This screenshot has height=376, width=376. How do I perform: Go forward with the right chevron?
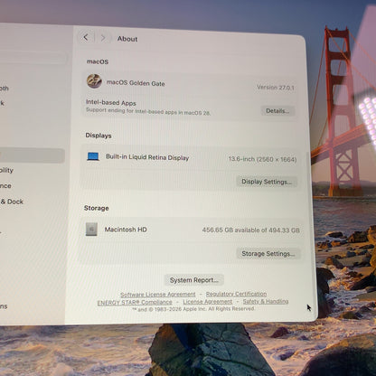tap(103, 38)
